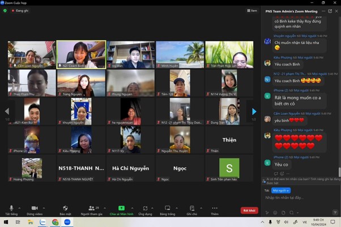Open the Ứng dụng apps icon

[x=145, y=208]
